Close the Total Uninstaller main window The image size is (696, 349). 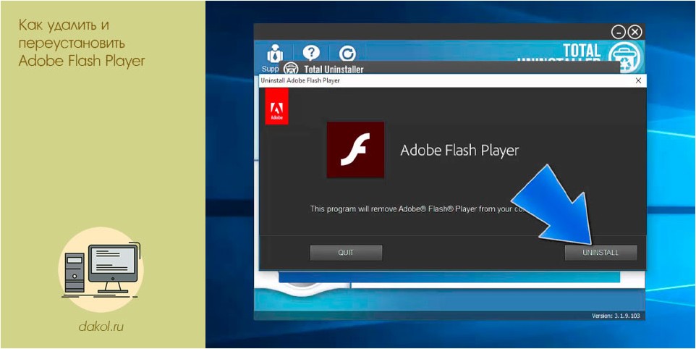635,32
